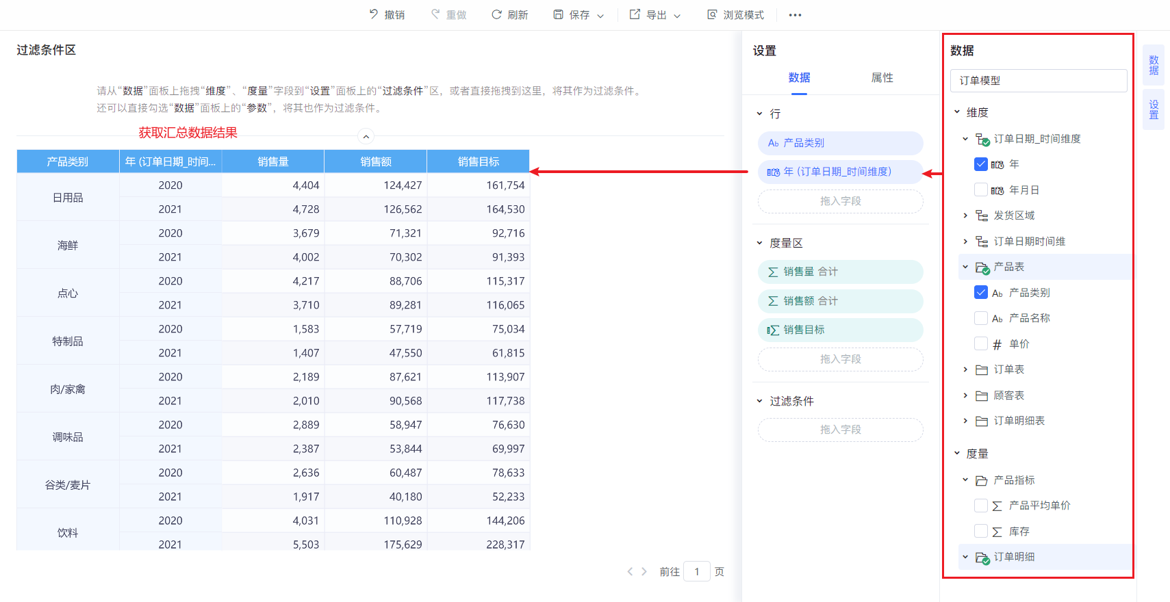The width and height of the screenshot is (1170, 602).
Task: Click the sigma icon on 销售量 合计
Action: click(x=773, y=272)
